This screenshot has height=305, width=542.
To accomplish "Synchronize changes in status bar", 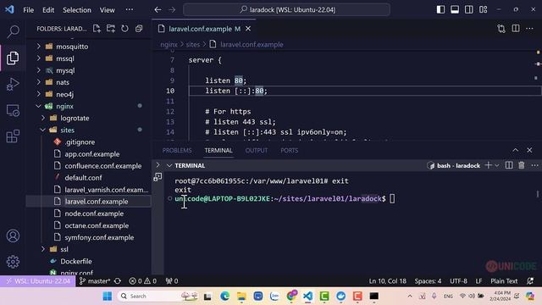I will pyautogui.click(x=118, y=281).
